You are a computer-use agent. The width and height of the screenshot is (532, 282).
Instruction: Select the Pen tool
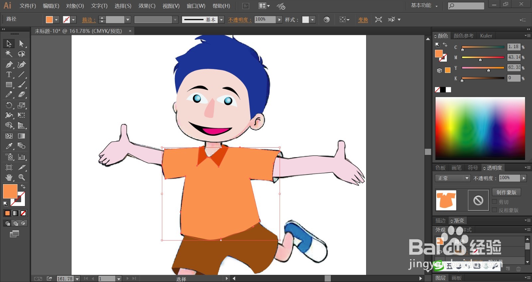point(9,64)
